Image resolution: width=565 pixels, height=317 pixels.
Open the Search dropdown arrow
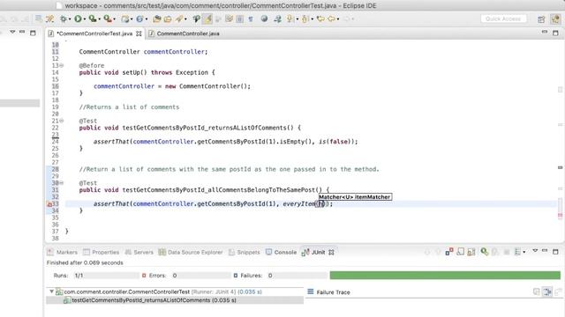click(x=185, y=19)
